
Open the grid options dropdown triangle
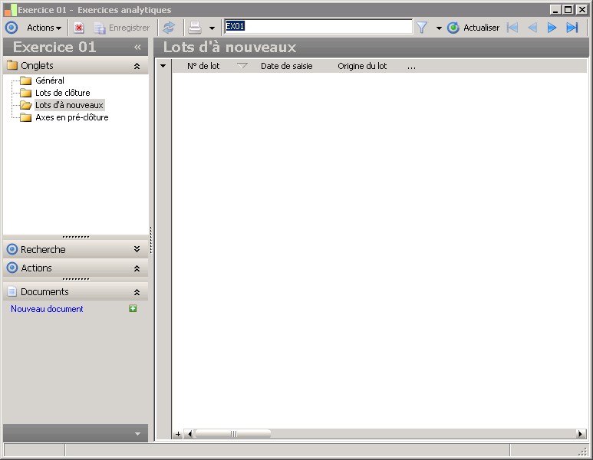(x=163, y=66)
